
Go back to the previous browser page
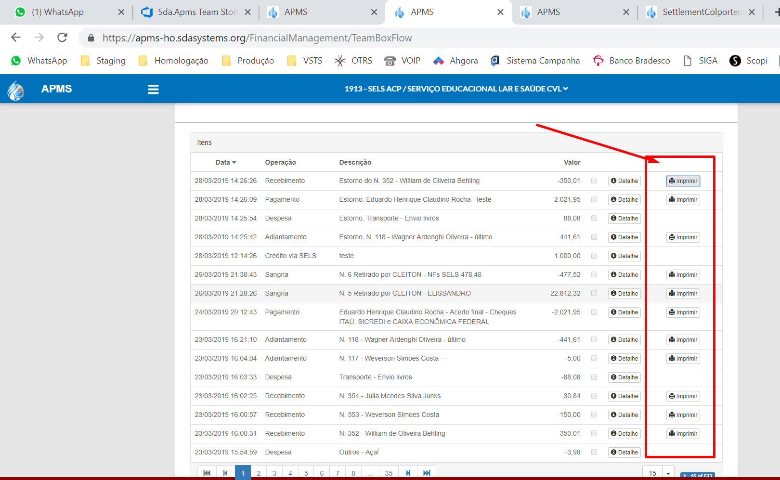pyautogui.click(x=16, y=38)
